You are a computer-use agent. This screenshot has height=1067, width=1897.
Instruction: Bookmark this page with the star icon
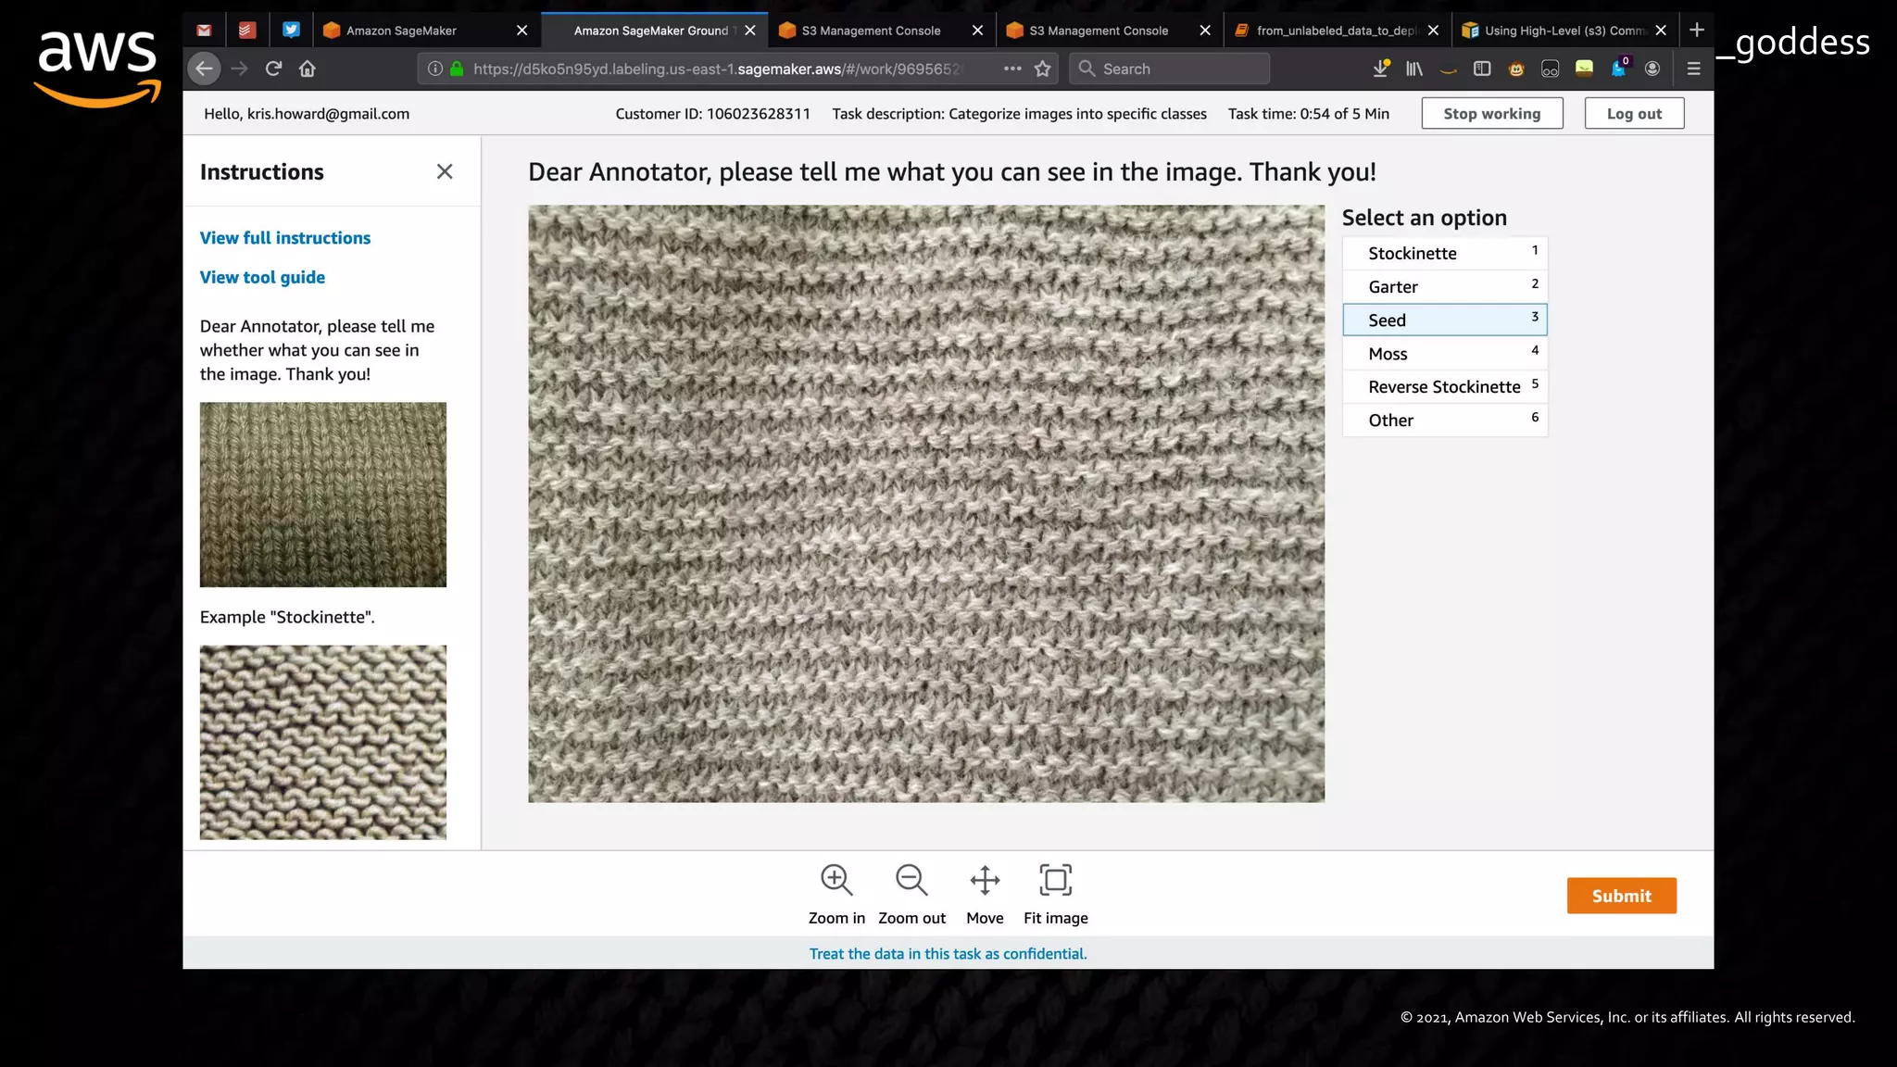(x=1043, y=69)
